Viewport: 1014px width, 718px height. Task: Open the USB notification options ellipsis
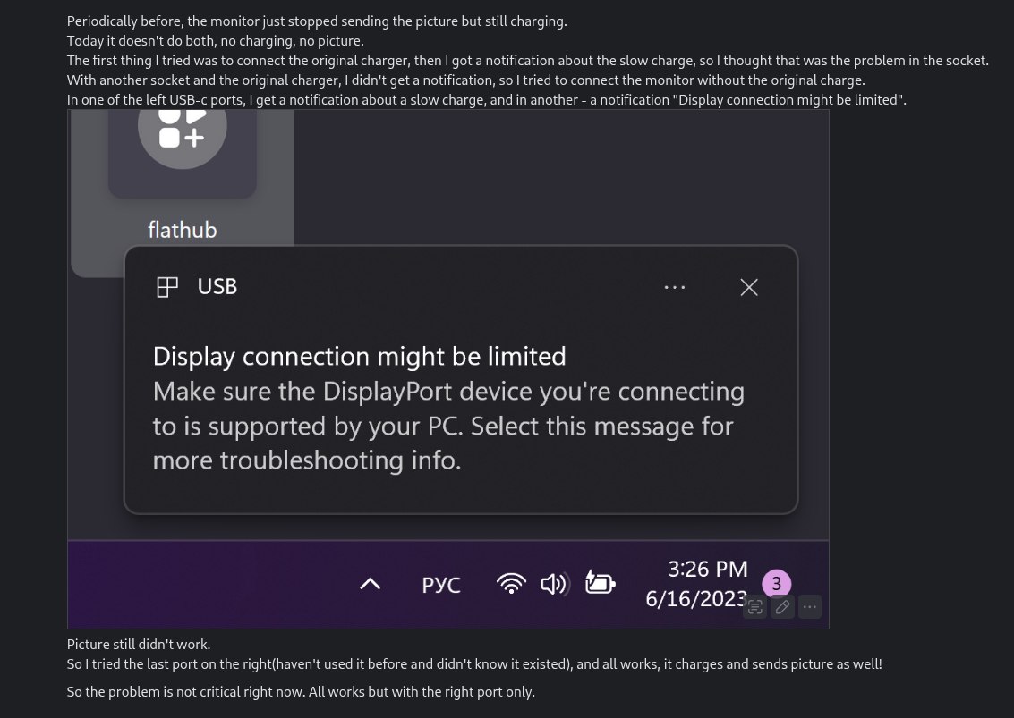[675, 287]
